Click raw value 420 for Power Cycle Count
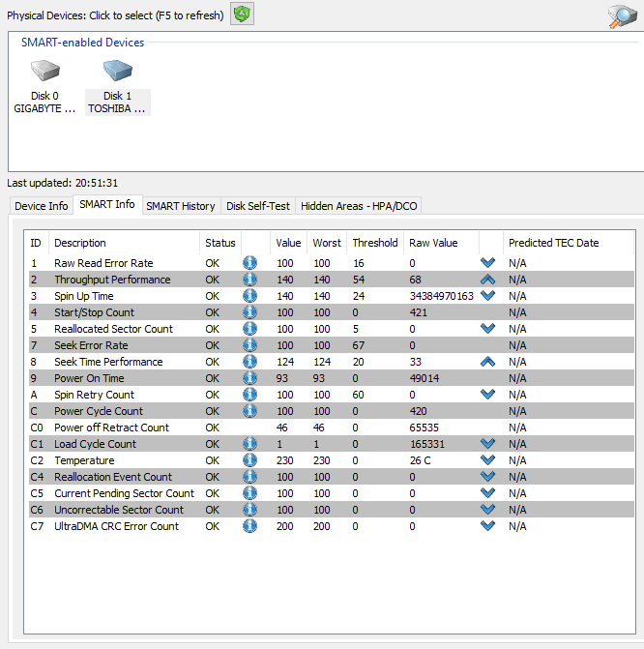 coord(418,411)
